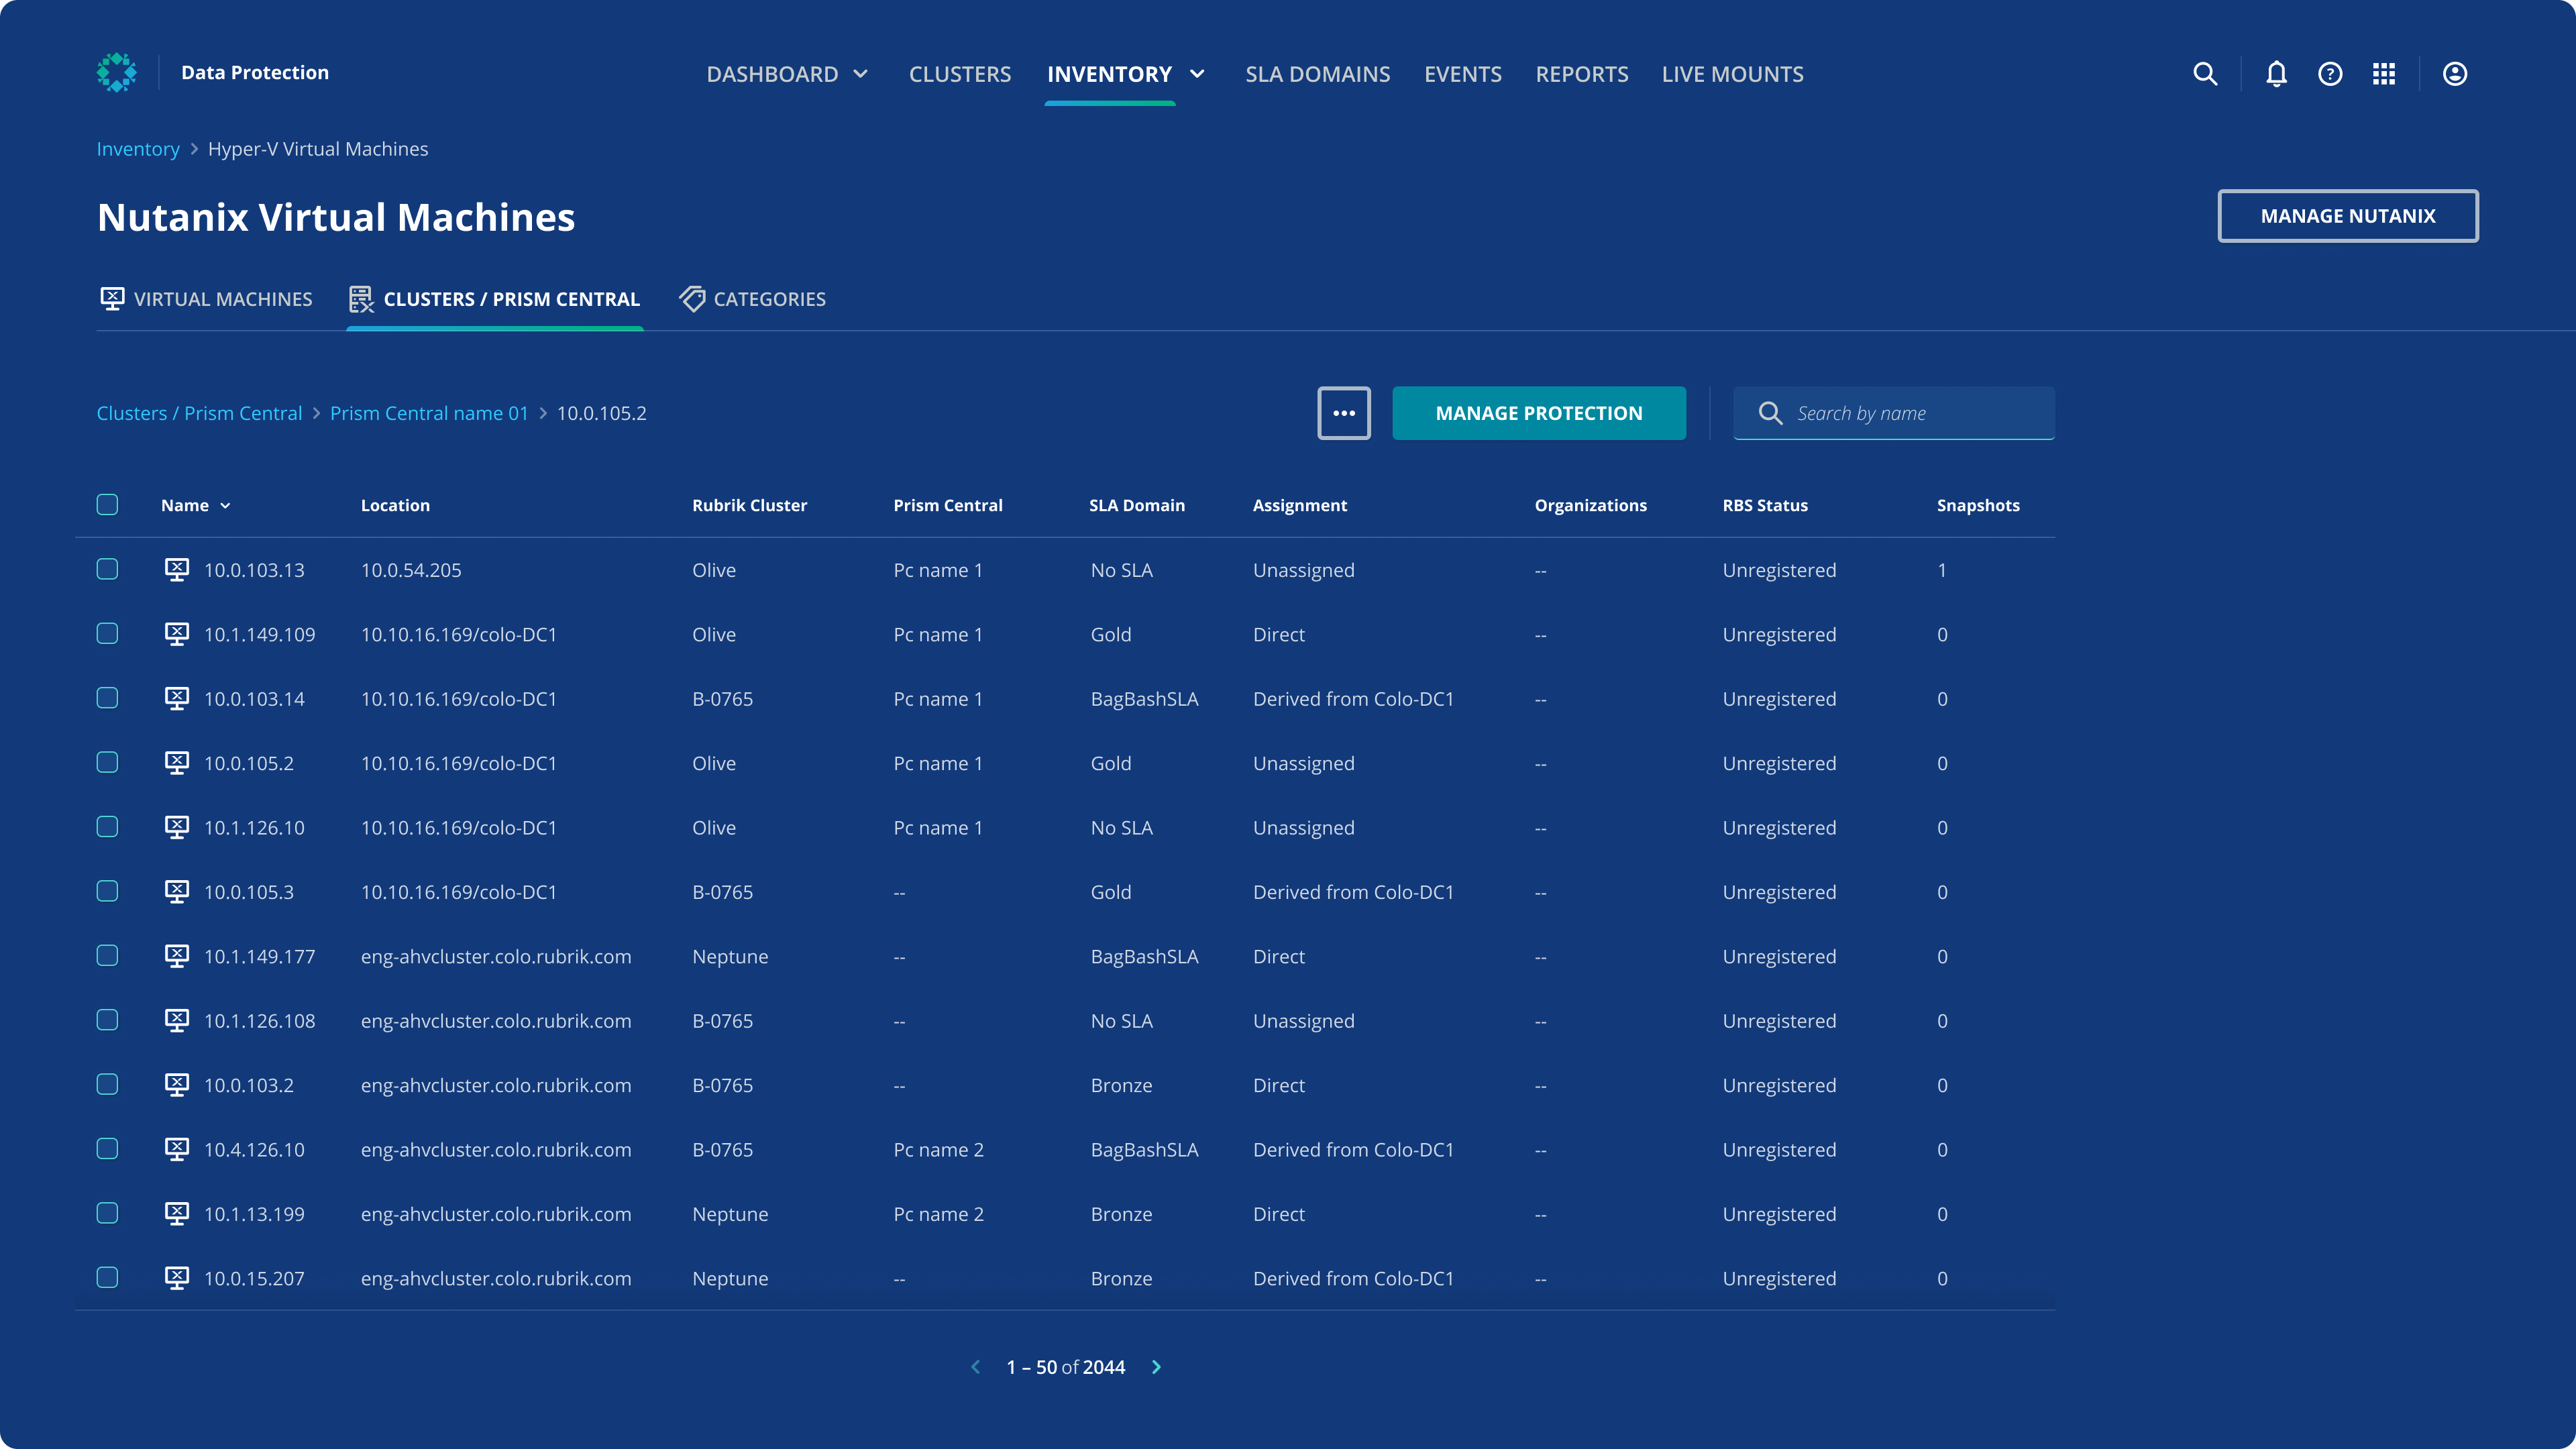Click the VM icon for 10.1.126.10
2576x1449 pixels.
(176, 828)
